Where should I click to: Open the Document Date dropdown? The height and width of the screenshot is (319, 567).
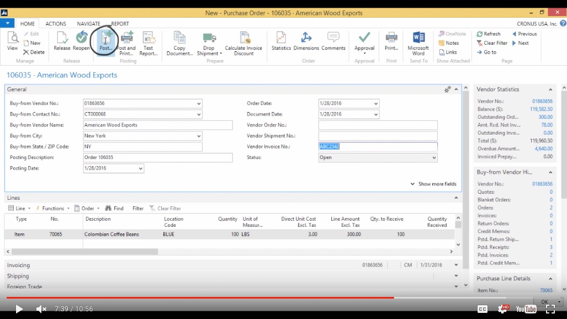point(376,114)
